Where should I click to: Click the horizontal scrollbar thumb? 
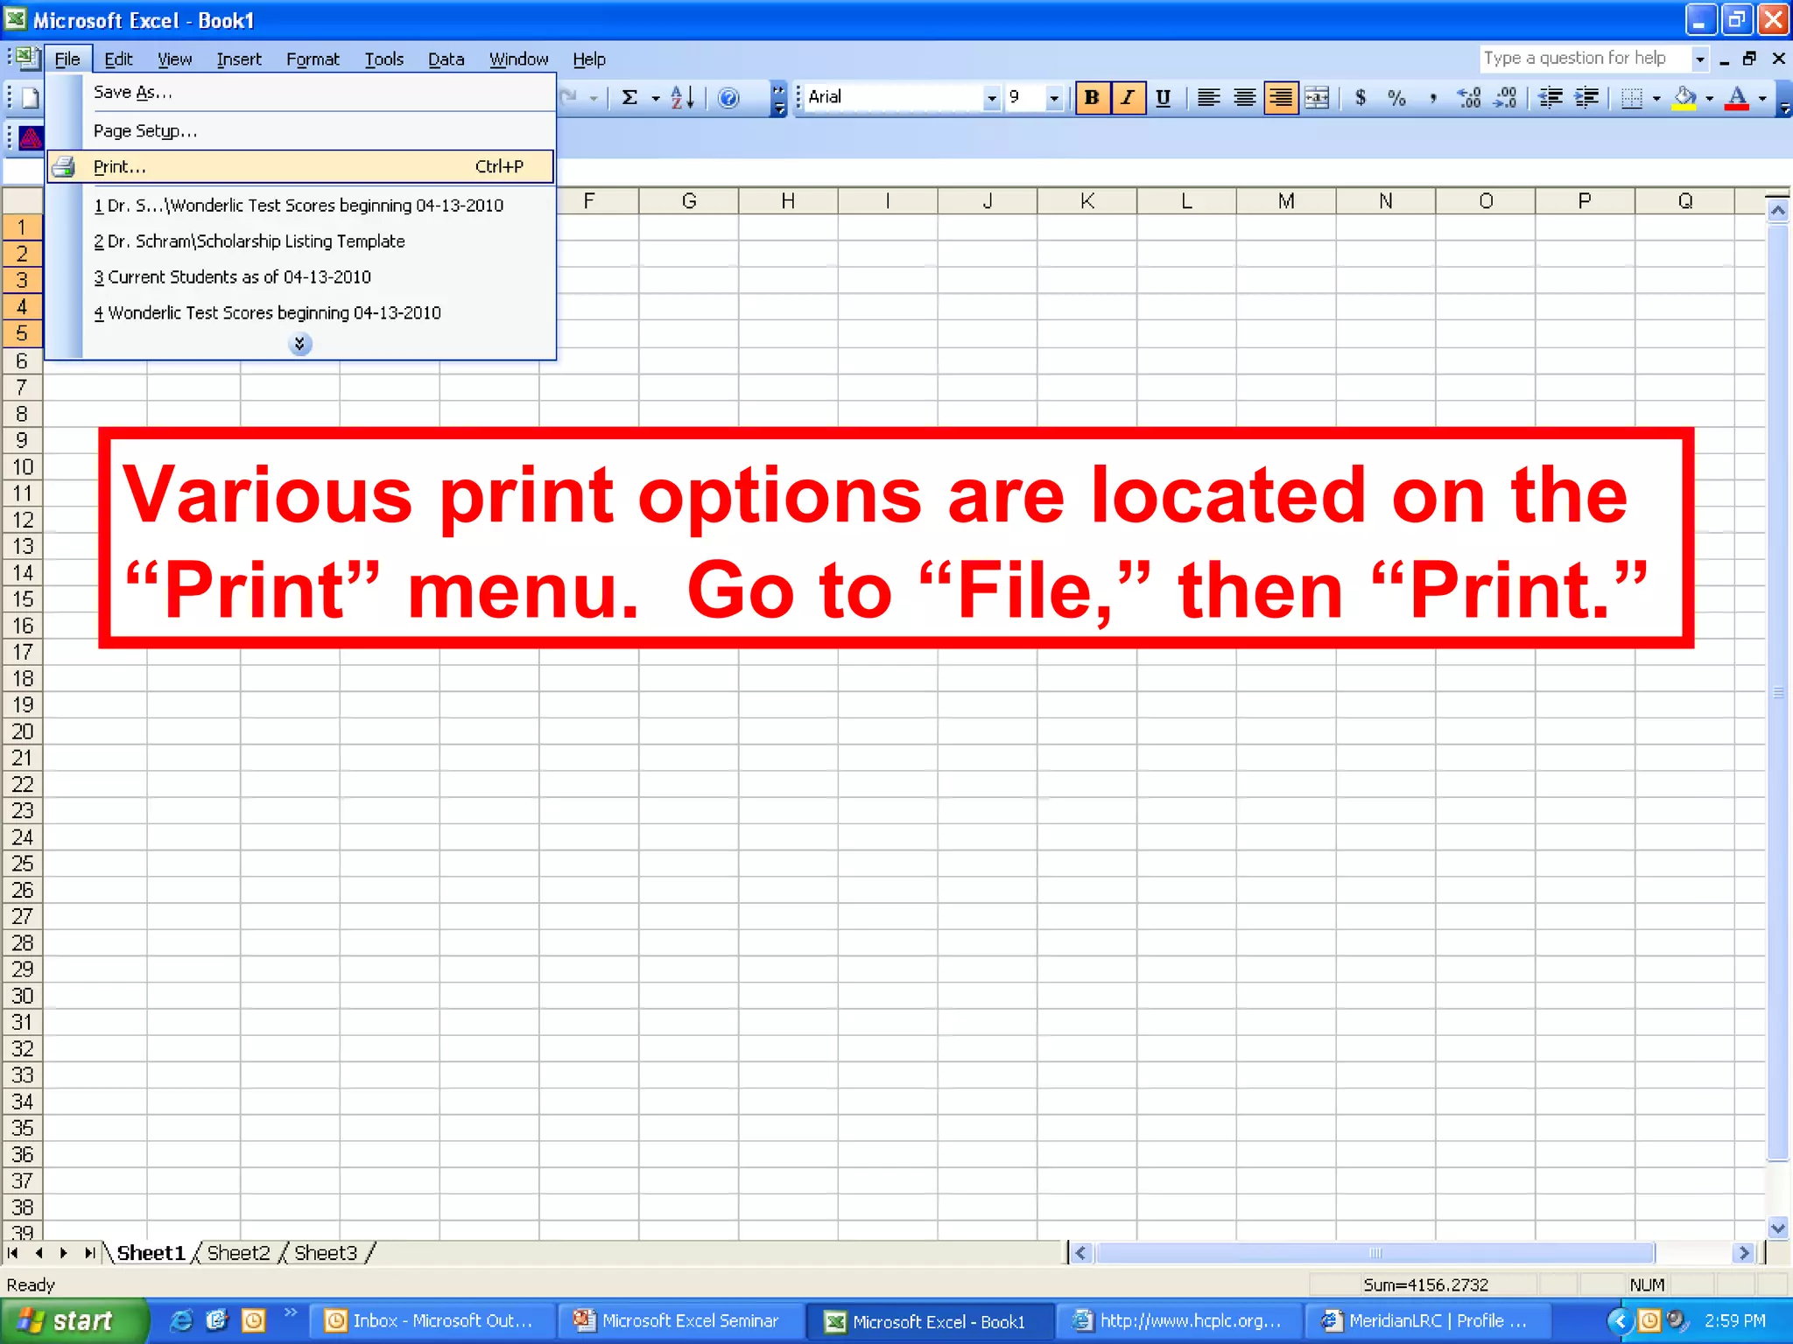pyautogui.click(x=1375, y=1253)
